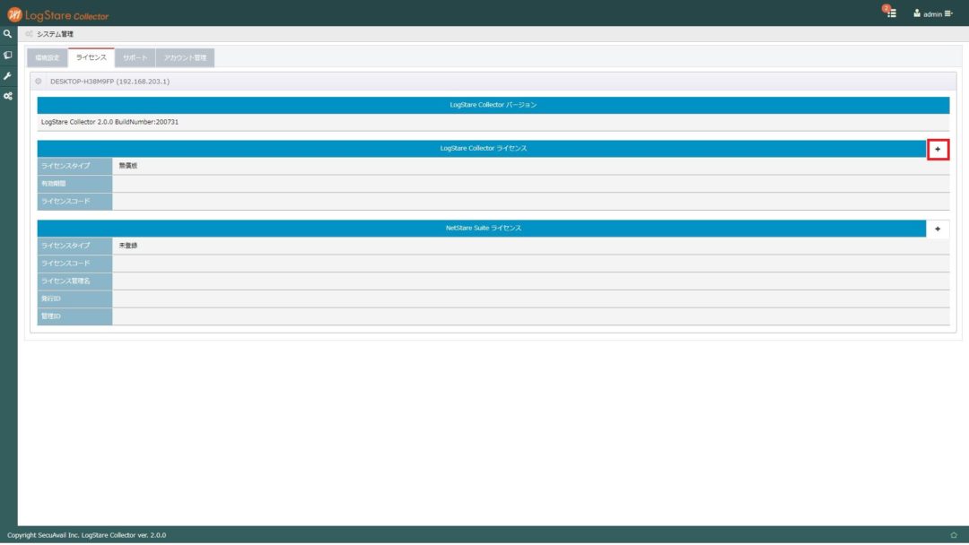Click ライセンスコード label in LogStare Collector section
969x545 pixels.
(74, 201)
